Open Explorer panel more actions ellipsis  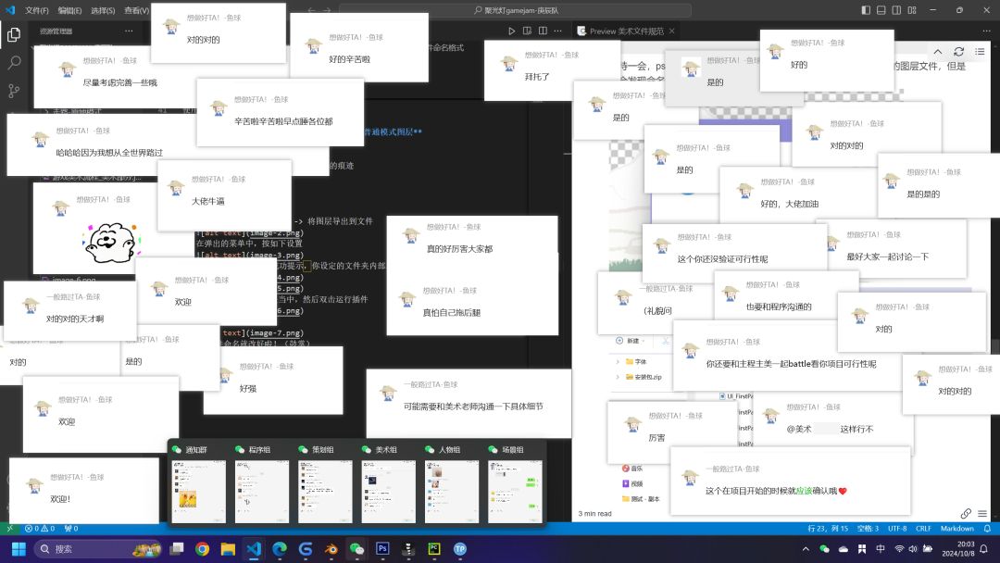(x=129, y=31)
